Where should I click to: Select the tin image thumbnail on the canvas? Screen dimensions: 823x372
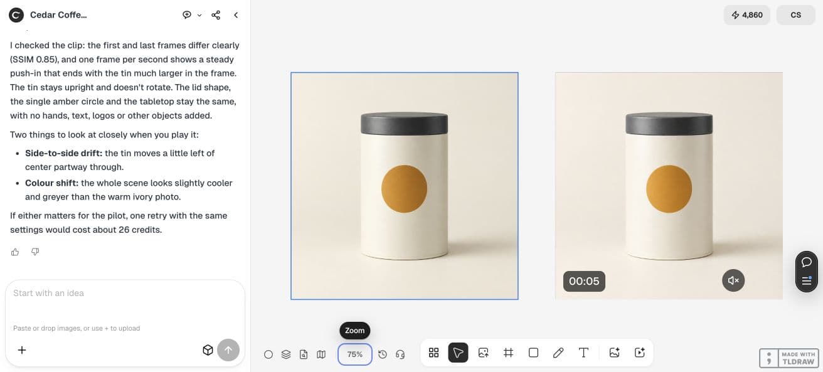405,186
